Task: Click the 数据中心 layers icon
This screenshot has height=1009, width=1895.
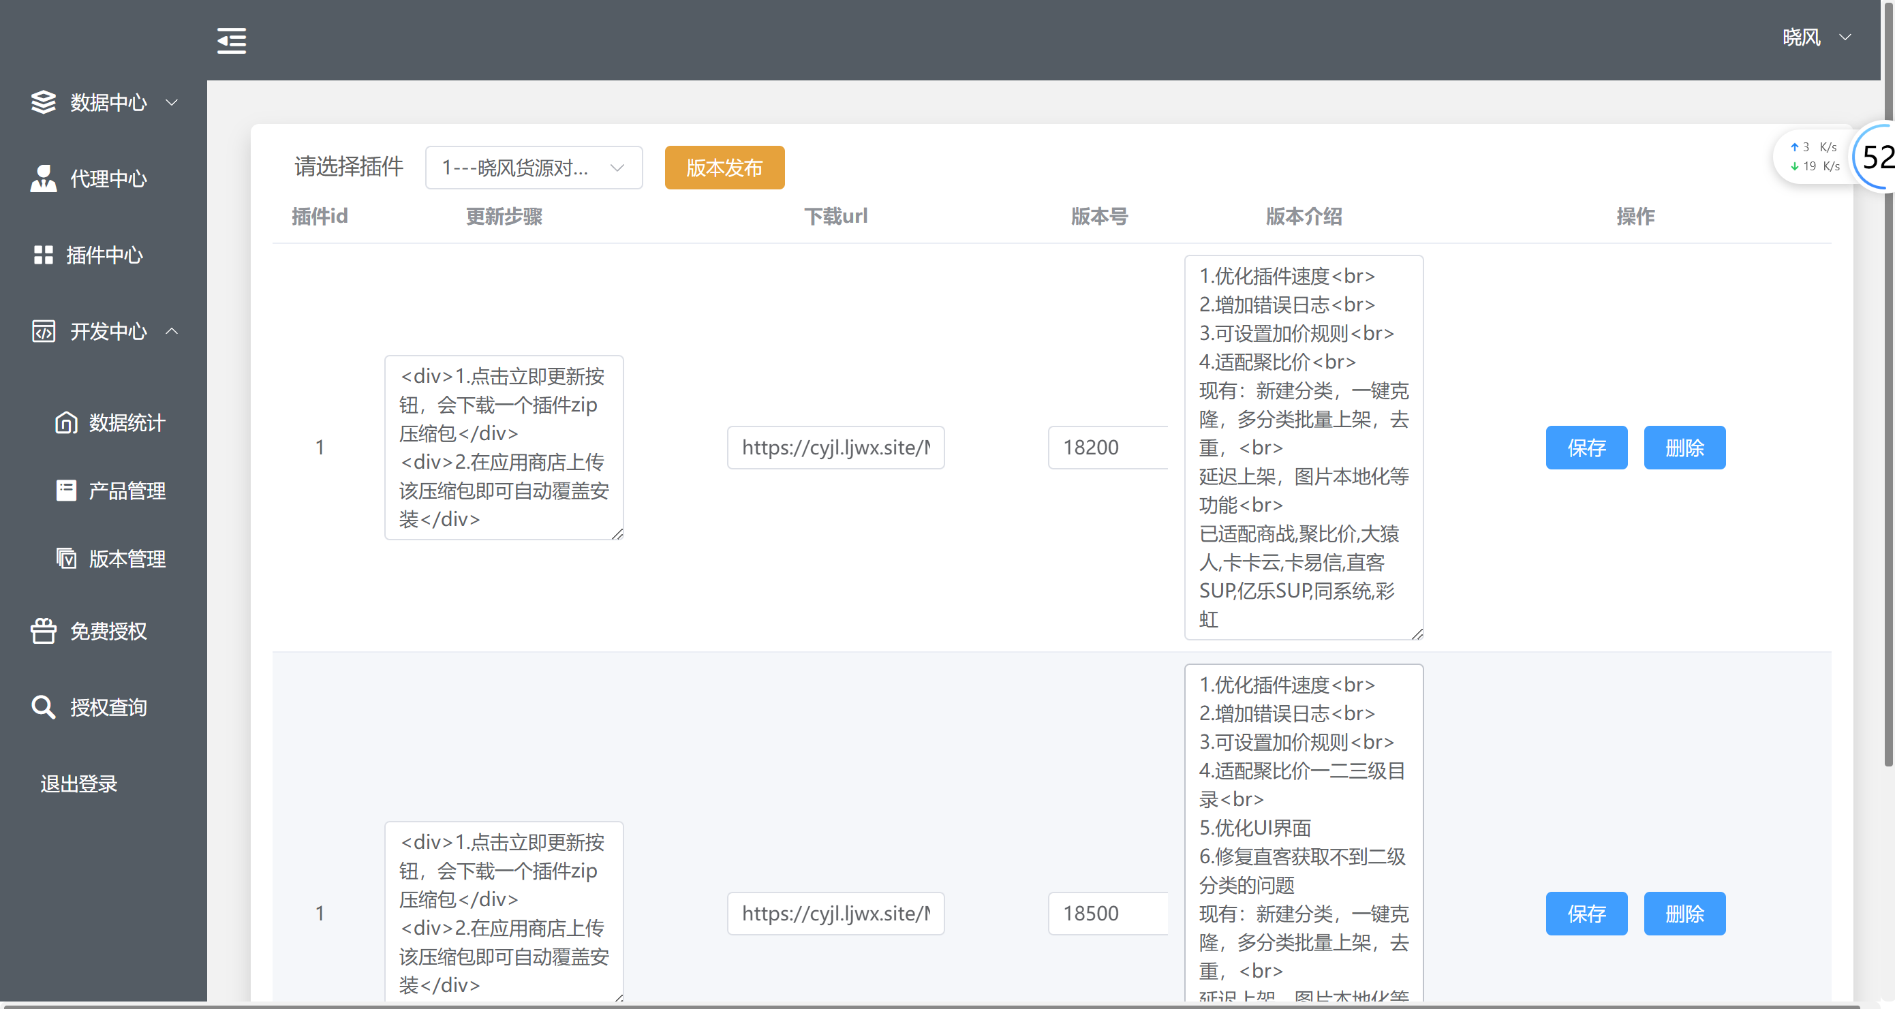Action: click(x=44, y=102)
